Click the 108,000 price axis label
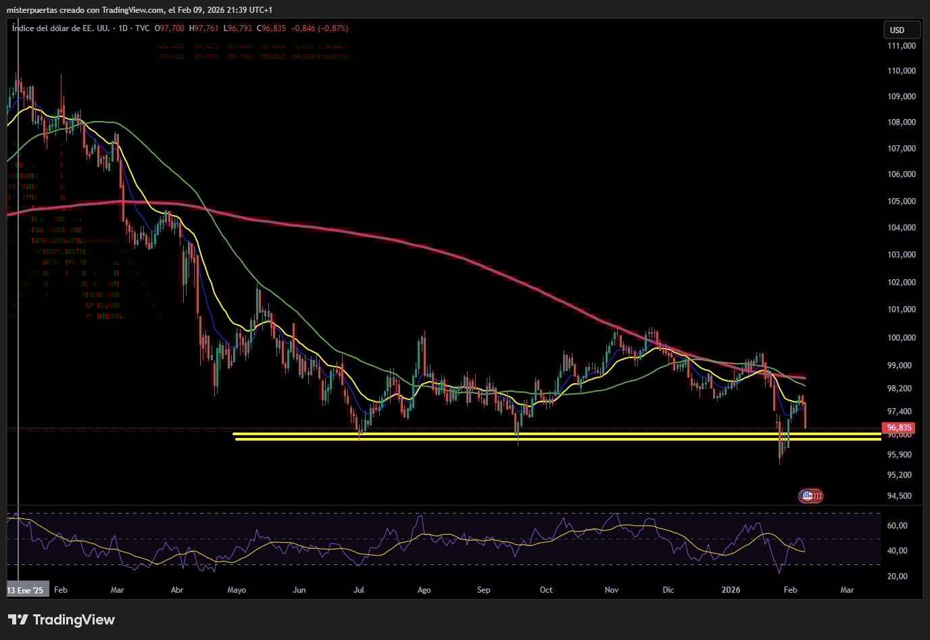 coord(902,122)
